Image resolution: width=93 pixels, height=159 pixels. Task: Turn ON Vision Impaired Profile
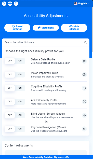pos(20,74)
